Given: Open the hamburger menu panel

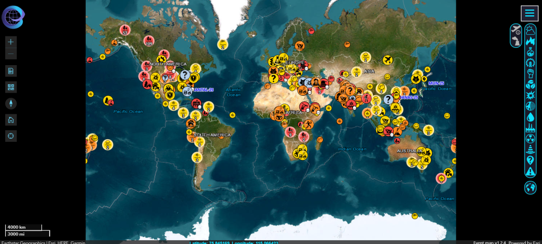Looking at the screenshot, I should pyautogui.click(x=529, y=14).
